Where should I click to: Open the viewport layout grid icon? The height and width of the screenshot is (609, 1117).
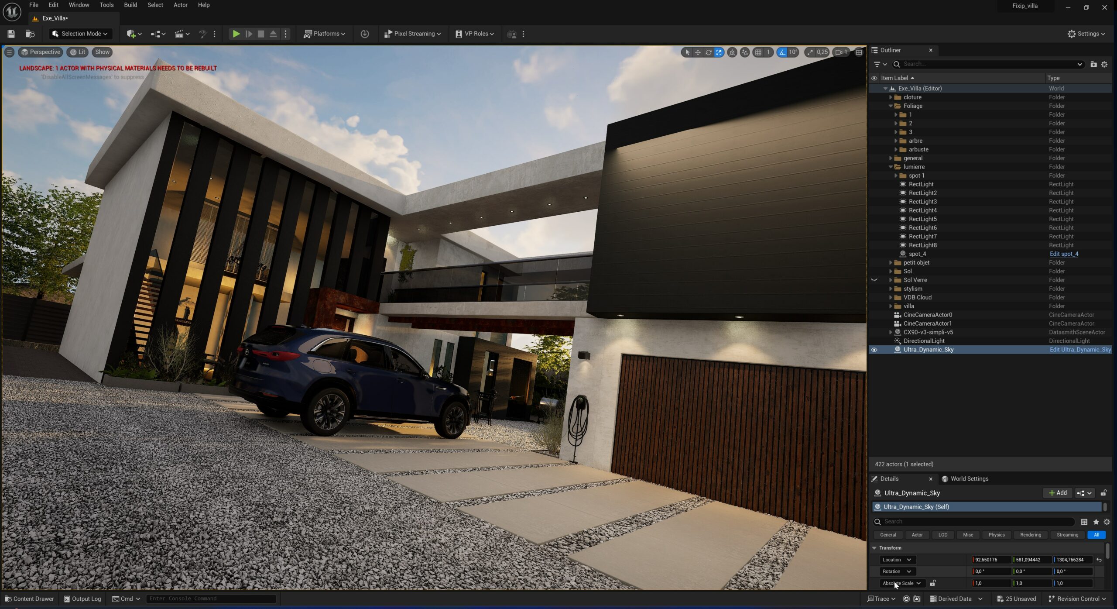[x=859, y=52]
